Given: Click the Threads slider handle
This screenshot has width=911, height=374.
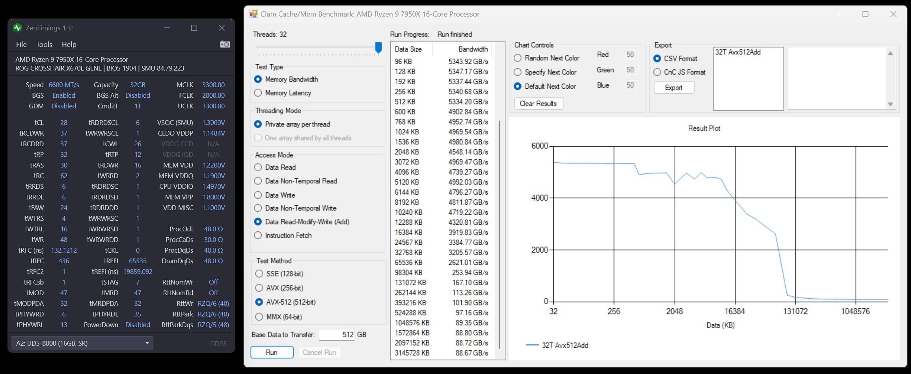Looking at the screenshot, I should point(378,48).
